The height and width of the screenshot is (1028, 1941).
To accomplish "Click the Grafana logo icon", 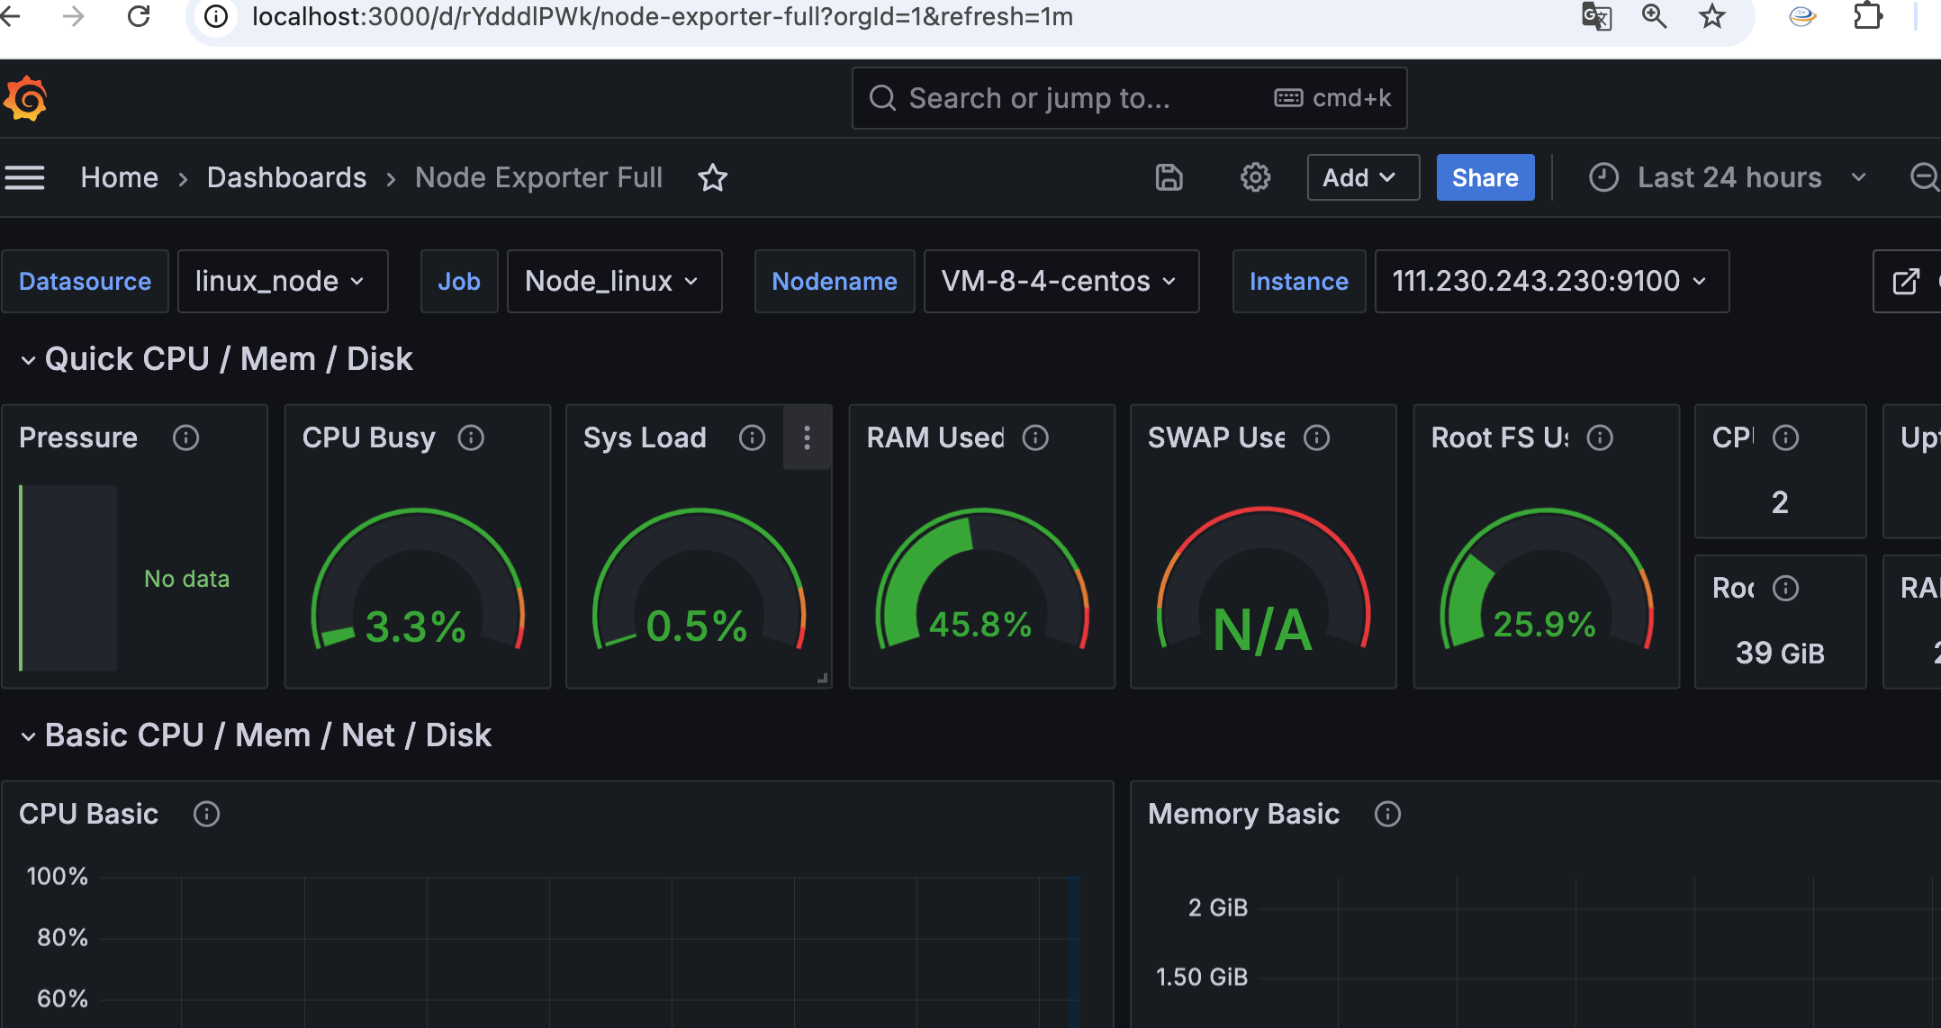I will (x=26, y=98).
